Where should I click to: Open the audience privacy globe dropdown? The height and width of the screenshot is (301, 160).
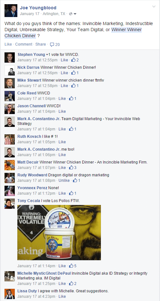point(73,14)
